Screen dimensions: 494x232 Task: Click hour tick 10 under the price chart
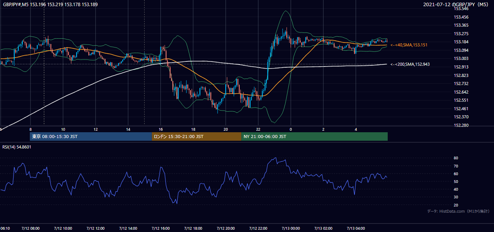tap(63, 130)
